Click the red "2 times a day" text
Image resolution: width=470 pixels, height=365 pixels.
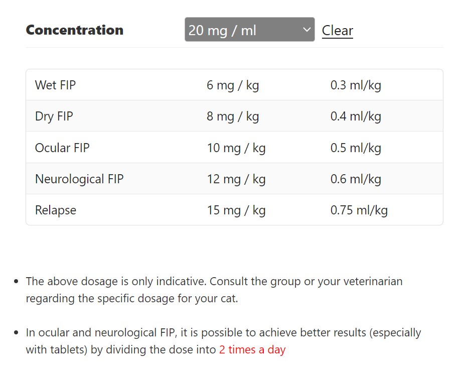tap(252, 349)
